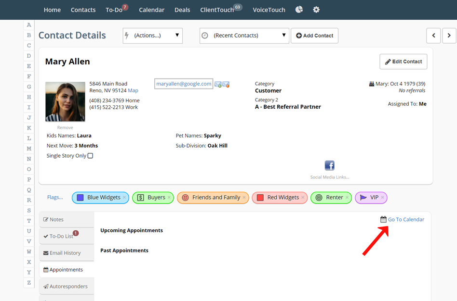
Task: Click the Add Contact button
Action: [x=314, y=36]
